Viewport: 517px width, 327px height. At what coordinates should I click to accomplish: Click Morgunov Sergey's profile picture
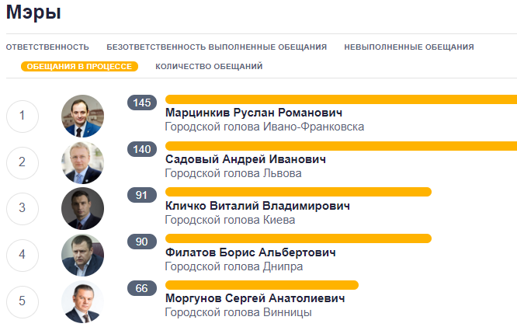(82, 301)
